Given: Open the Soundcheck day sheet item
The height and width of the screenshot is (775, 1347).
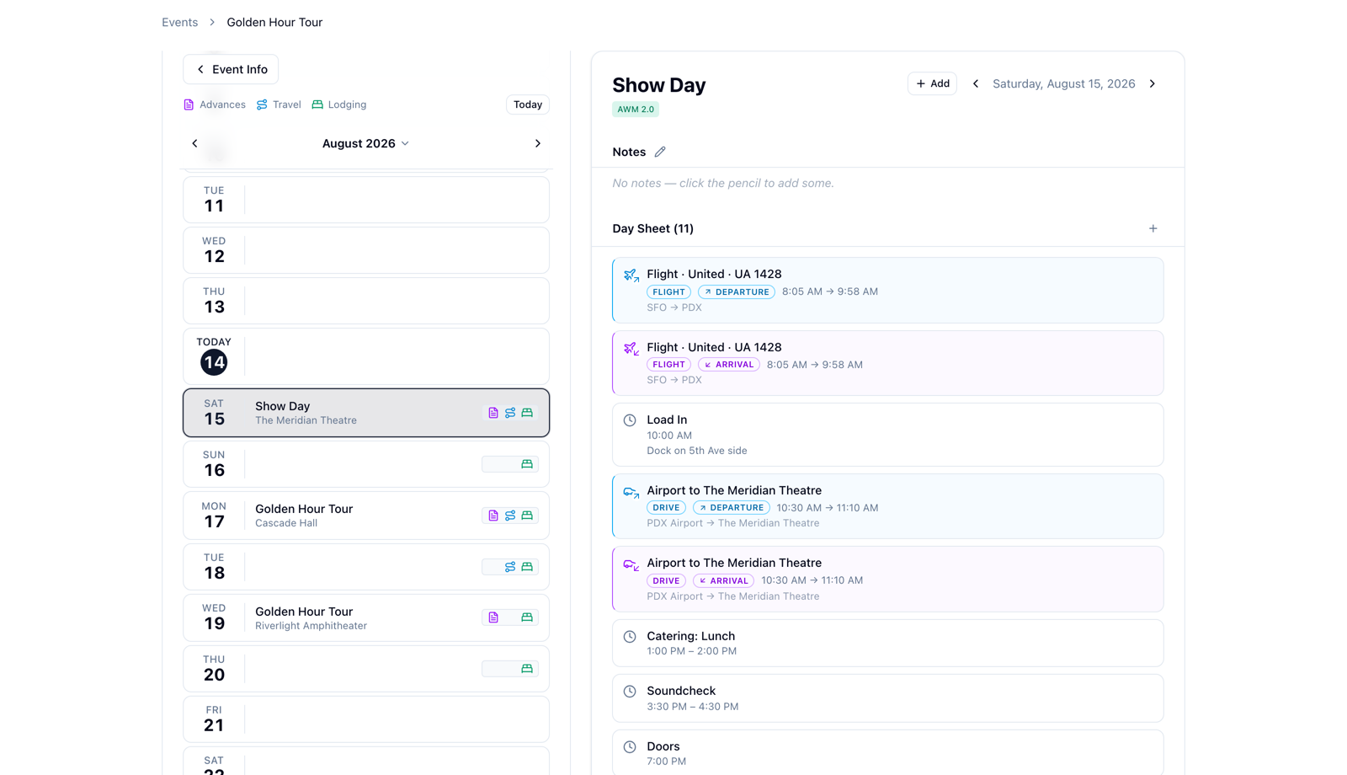Looking at the screenshot, I should [x=888, y=698].
